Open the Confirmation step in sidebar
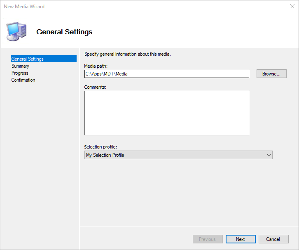Screen dimensions: 299x250 (x=23, y=80)
